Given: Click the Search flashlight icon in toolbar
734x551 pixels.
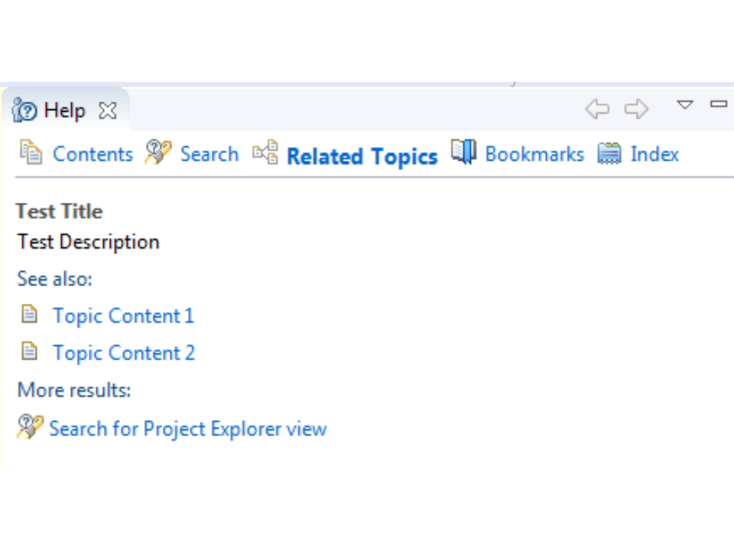Looking at the screenshot, I should (x=158, y=152).
